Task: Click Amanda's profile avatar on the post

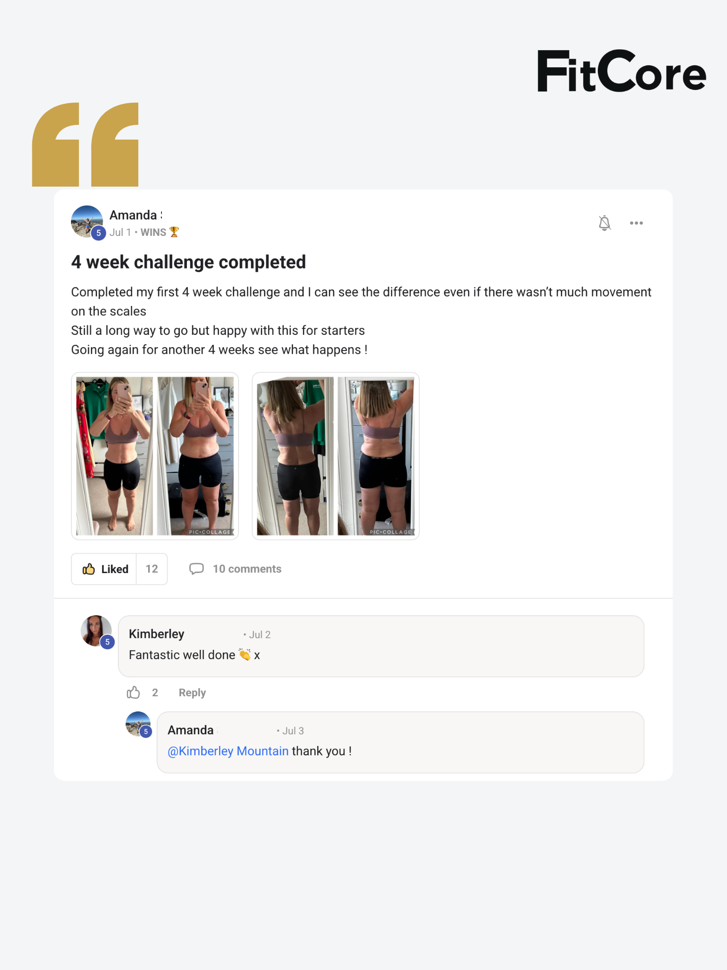Action: pyautogui.click(x=87, y=221)
